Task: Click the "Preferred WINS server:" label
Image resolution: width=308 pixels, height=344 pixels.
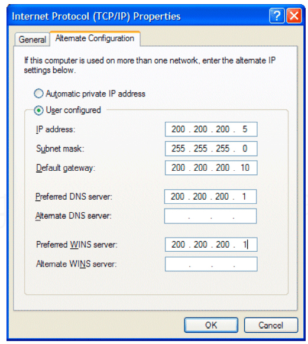Action: tap(77, 245)
